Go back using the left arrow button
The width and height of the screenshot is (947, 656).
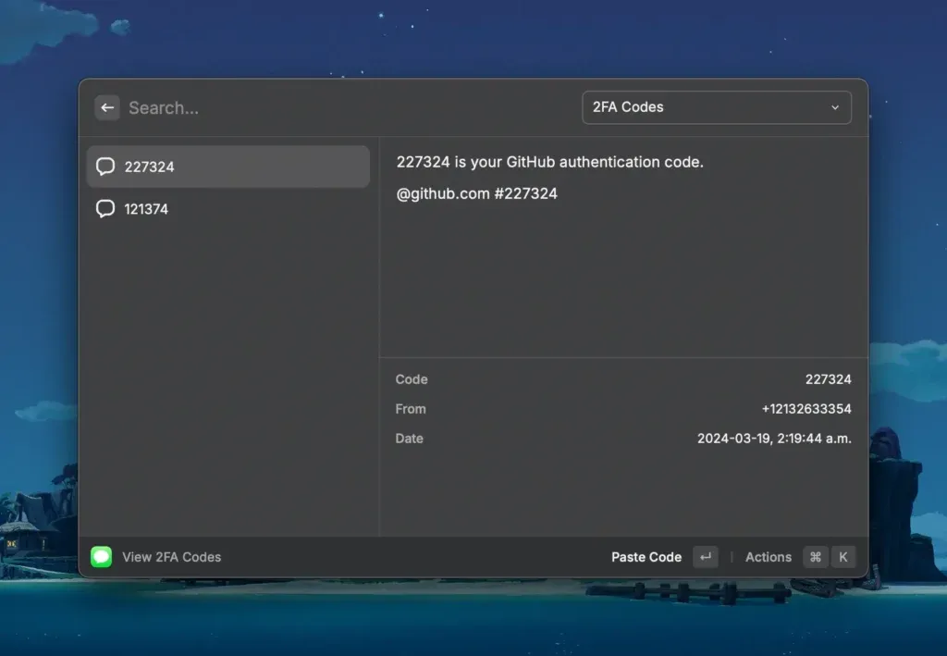[107, 107]
